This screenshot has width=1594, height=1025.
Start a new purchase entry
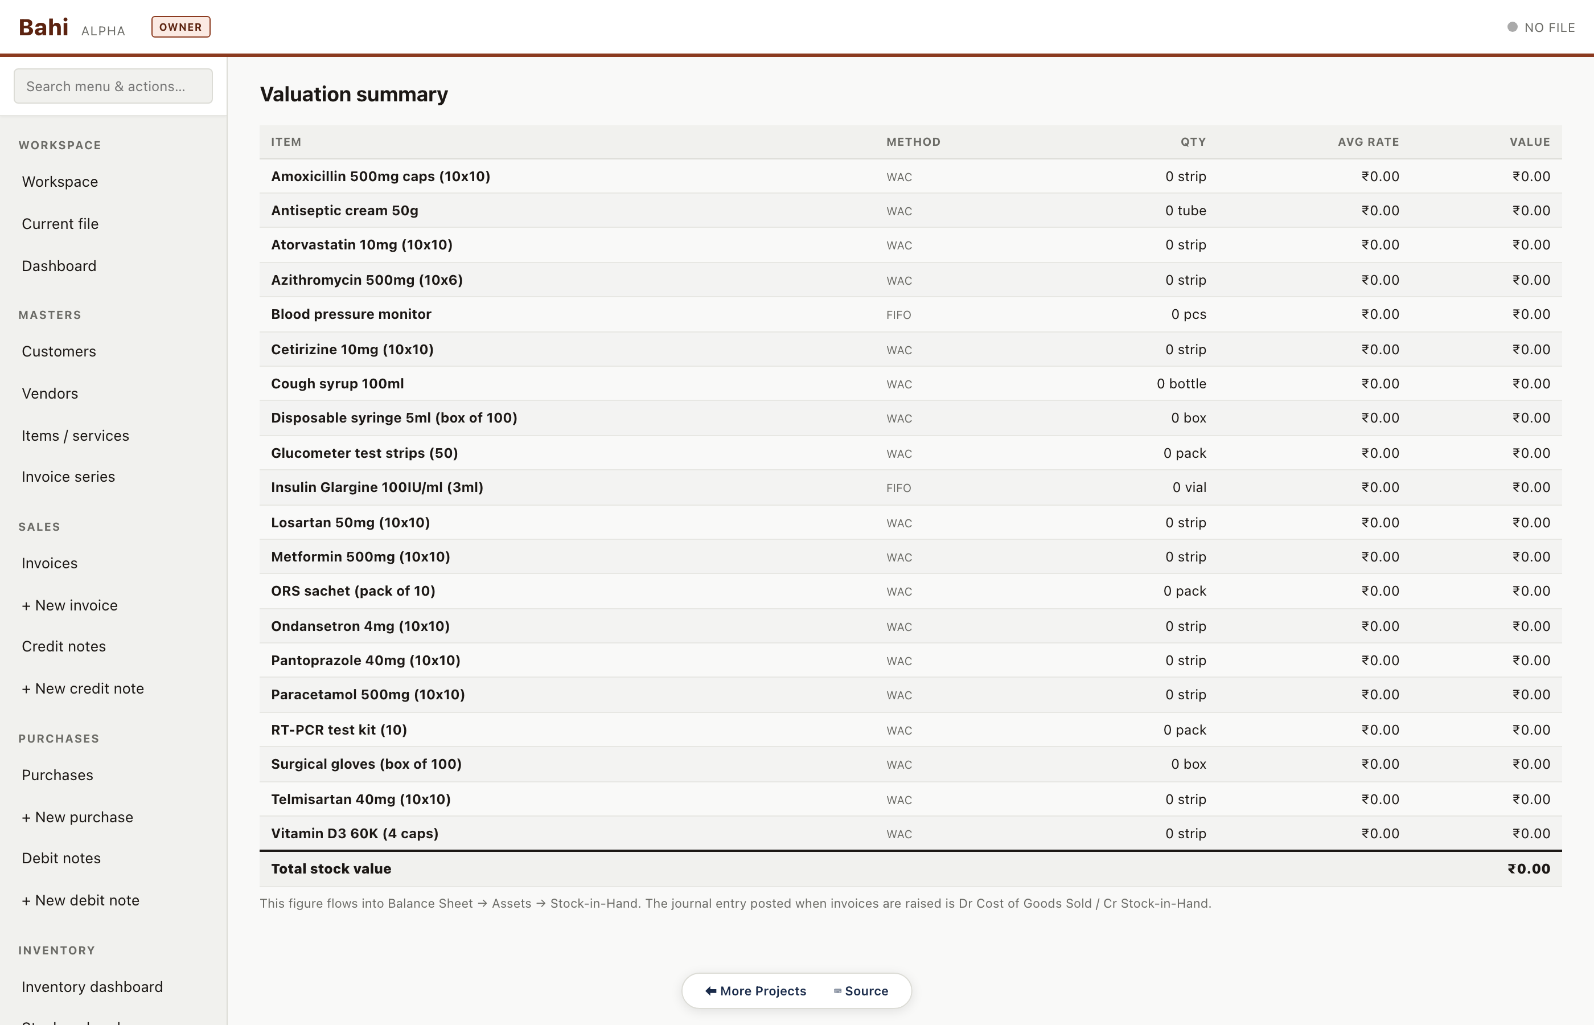[x=77, y=817]
